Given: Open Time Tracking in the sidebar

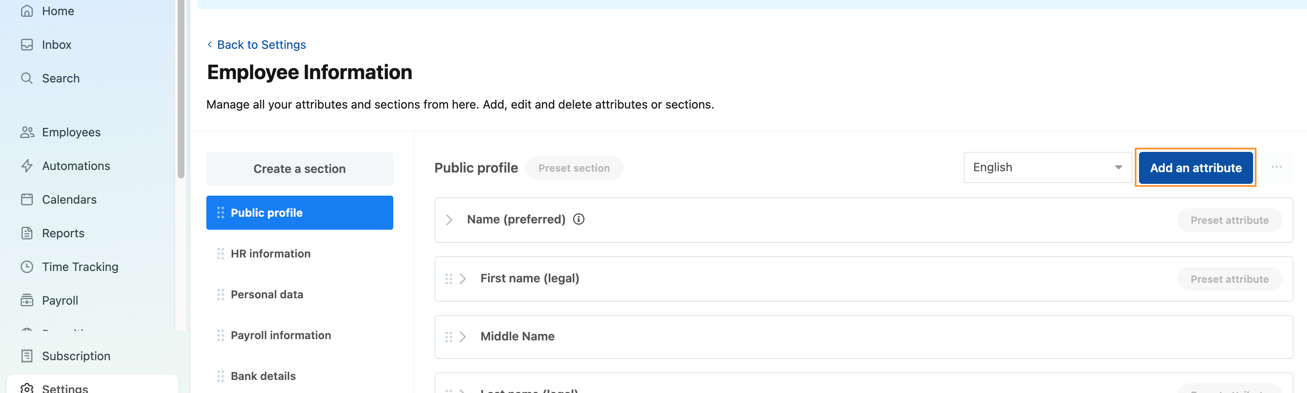Looking at the screenshot, I should pos(80,267).
